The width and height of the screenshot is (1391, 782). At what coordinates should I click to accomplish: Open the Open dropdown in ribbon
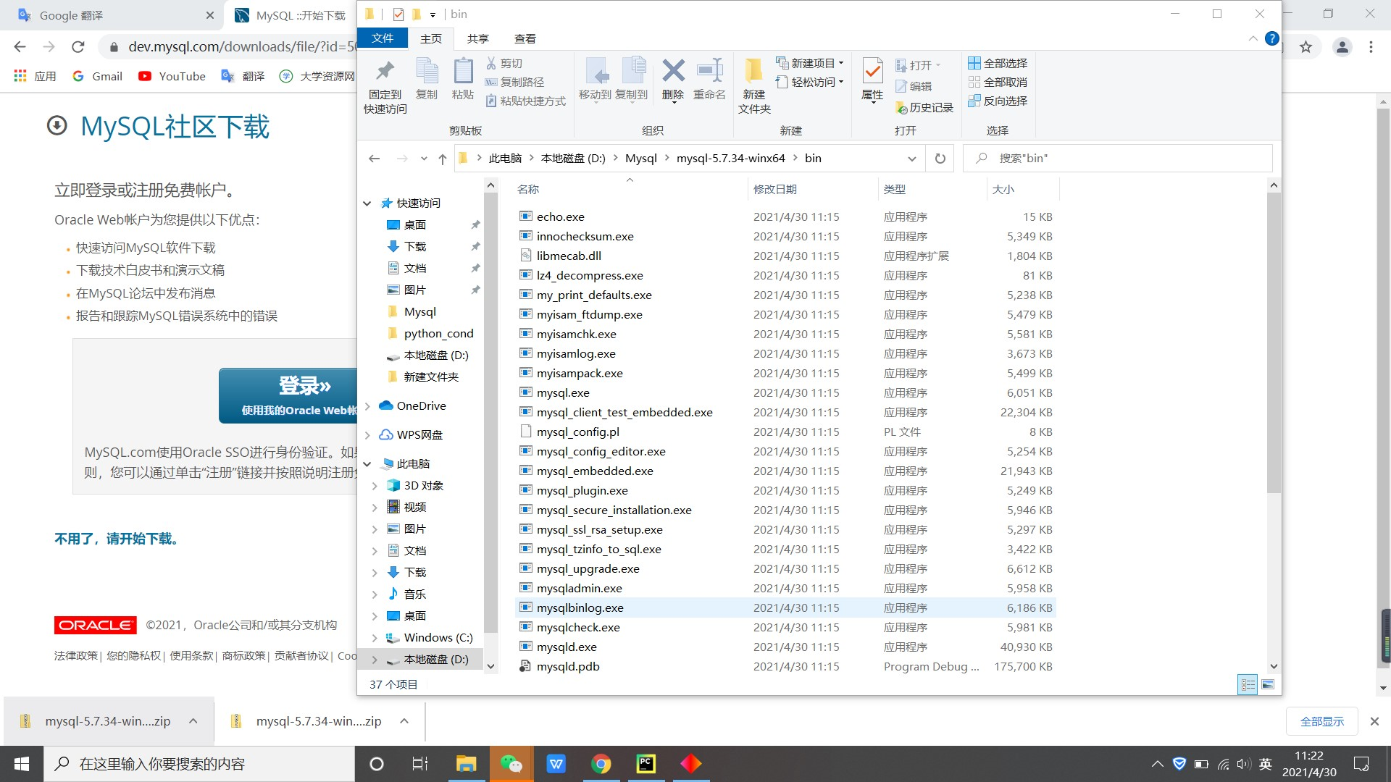coord(918,65)
